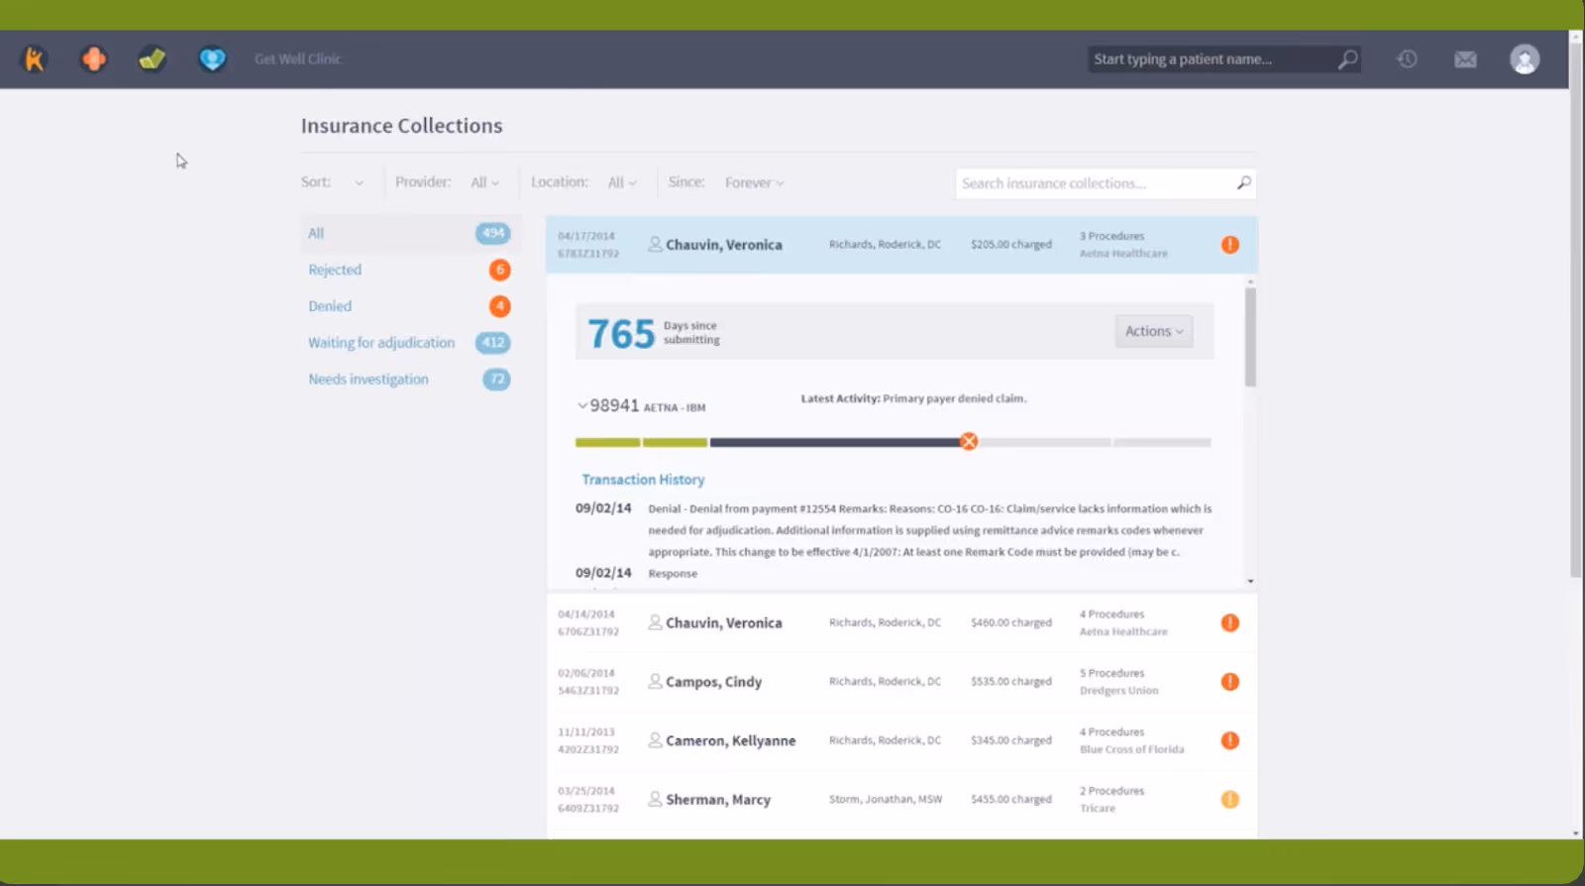Click the 72 badge on Needs investigation
The image size is (1585, 886).
[x=496, y=380]
